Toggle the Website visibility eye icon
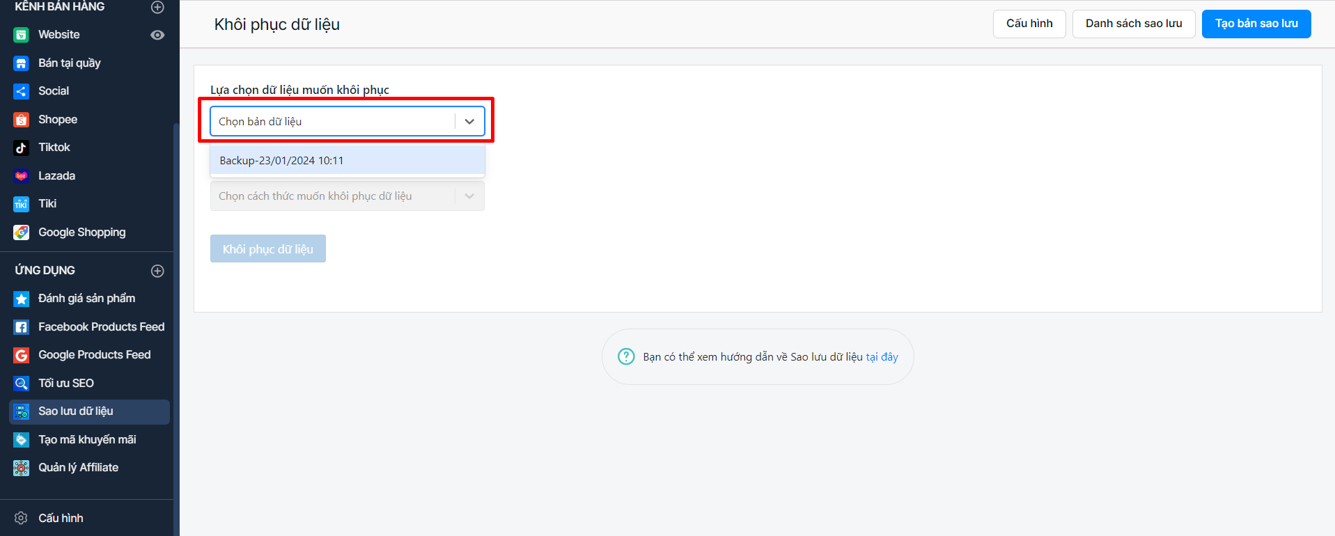Screen dimensions: 1335x536 pos(157,35)
